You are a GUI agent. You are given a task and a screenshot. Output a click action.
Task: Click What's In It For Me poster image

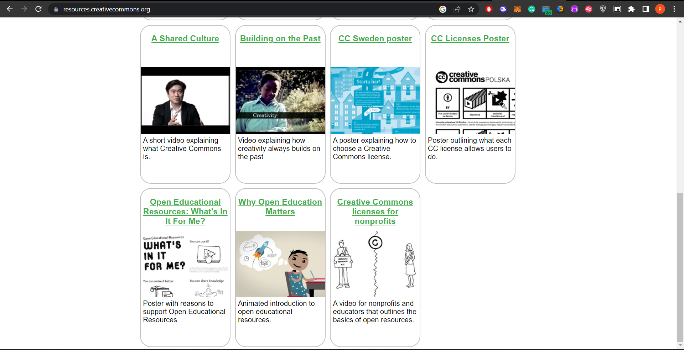click(185, 264)
